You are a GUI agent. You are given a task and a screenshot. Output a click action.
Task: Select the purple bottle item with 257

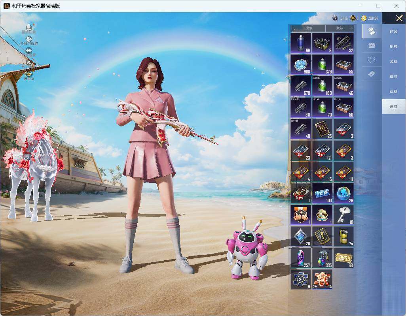301,258
